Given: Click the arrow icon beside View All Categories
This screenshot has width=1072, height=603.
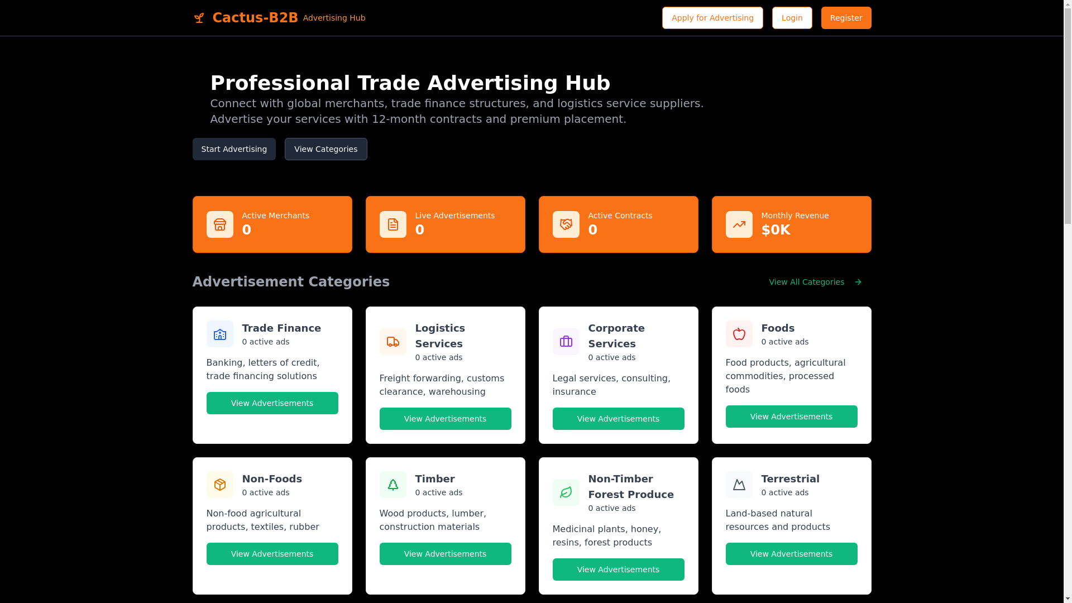Looking at the screenshot, I should click(858, 282).
